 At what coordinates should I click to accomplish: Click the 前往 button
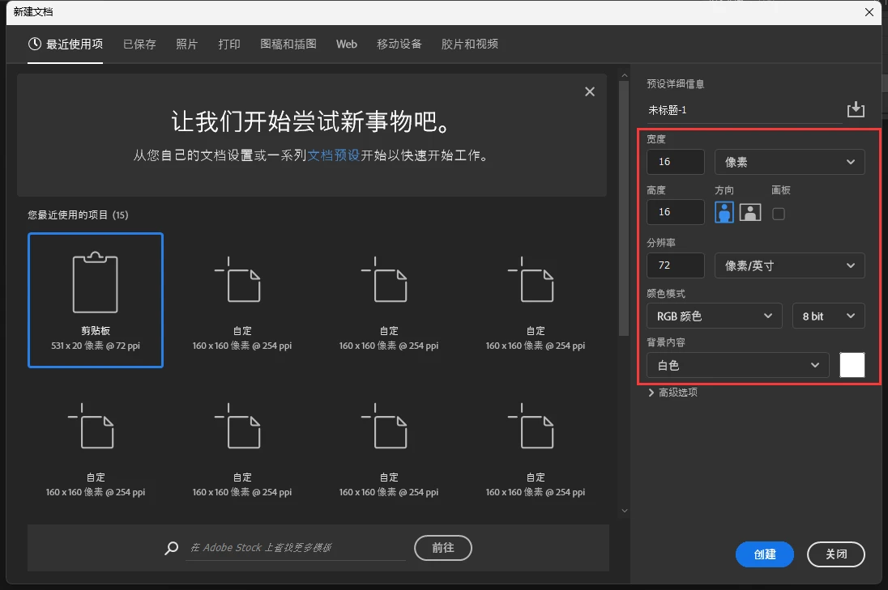tap(443, 548)
